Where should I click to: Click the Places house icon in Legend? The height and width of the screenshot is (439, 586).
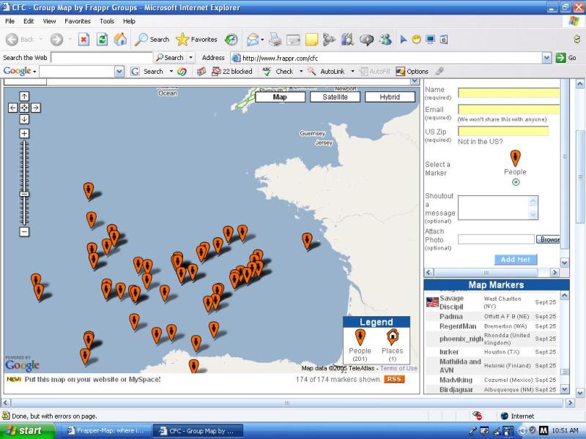[393, 337]
